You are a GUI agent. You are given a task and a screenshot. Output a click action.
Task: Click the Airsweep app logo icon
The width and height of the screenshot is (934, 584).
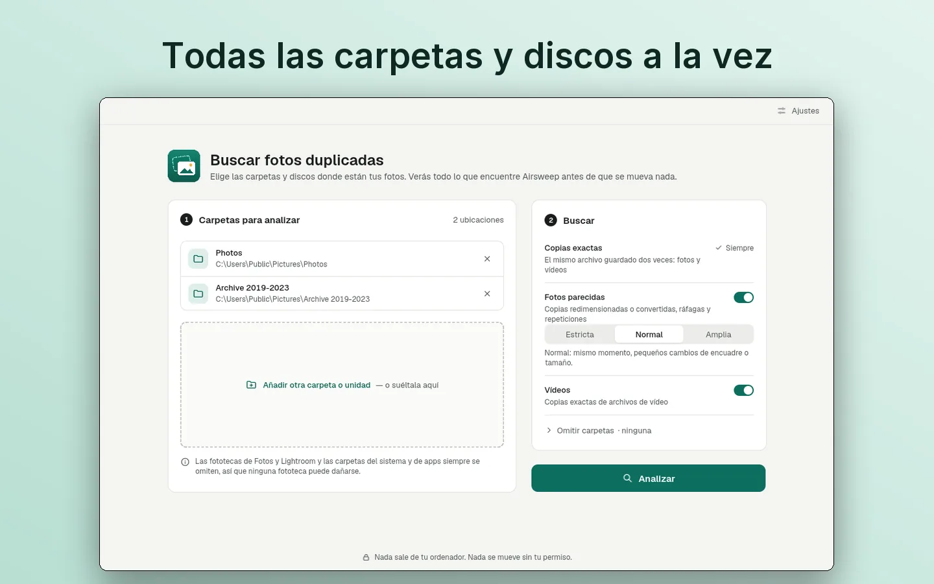coord(184,166)
